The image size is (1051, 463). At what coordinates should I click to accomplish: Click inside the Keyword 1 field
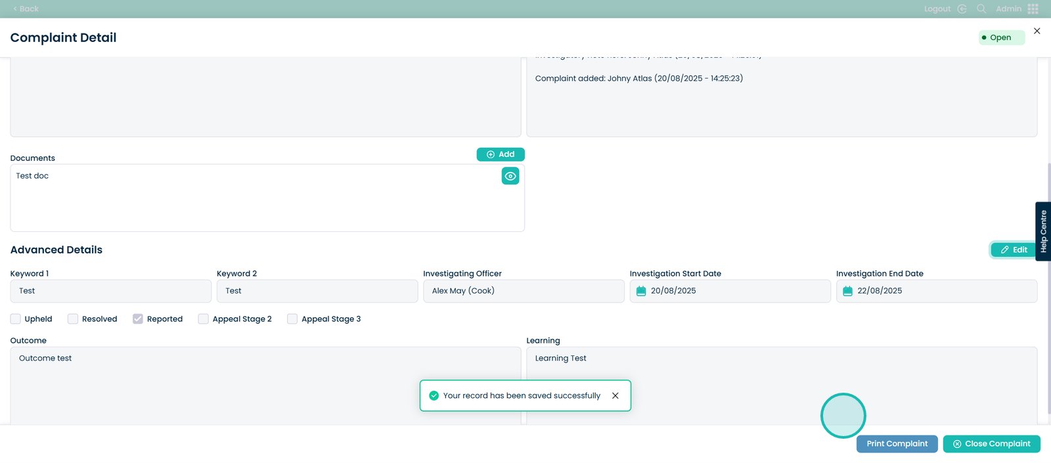click(x=110, y=291)
